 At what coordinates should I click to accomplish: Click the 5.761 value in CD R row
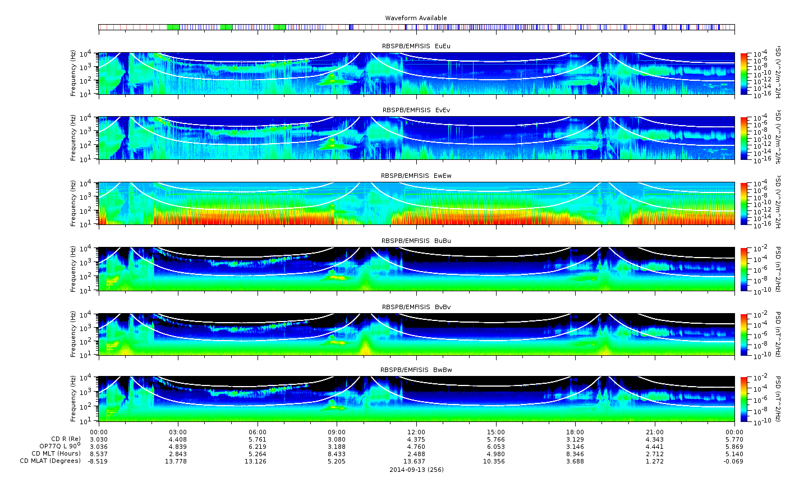257,439
